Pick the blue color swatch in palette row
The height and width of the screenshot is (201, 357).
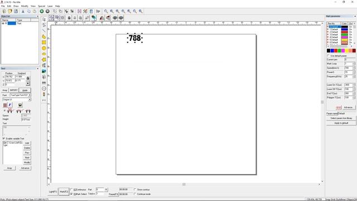tap(332, 51)
